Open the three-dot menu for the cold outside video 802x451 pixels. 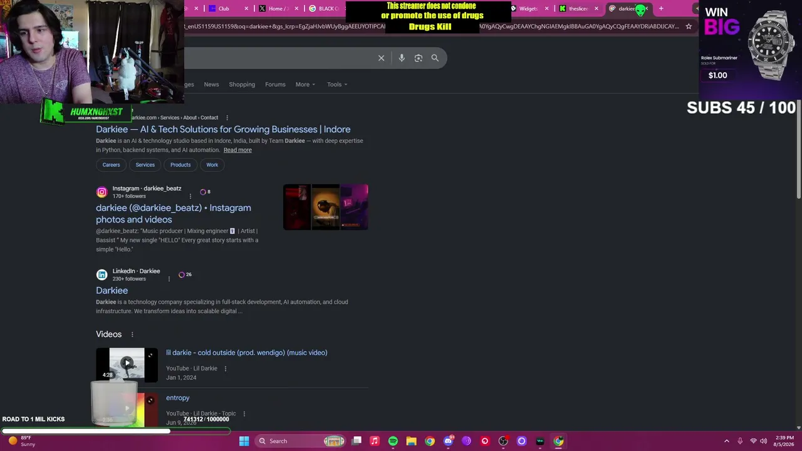pyautogui.click(x=226, y=368)
